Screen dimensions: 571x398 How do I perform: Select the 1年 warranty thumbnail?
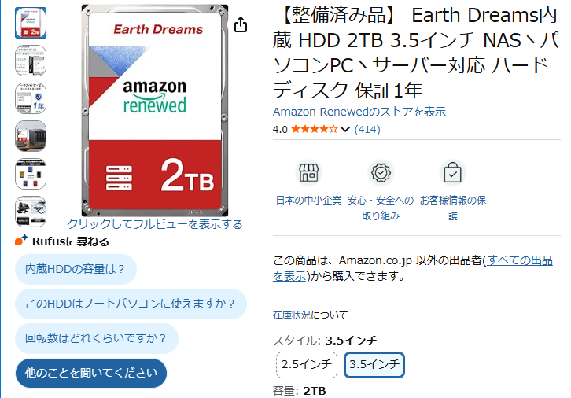click(31, 98)
